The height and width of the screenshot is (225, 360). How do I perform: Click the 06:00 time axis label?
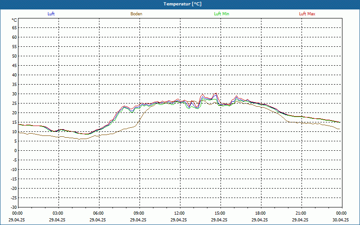98,213
